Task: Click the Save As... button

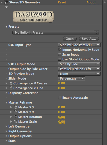Action: (89, 39)
